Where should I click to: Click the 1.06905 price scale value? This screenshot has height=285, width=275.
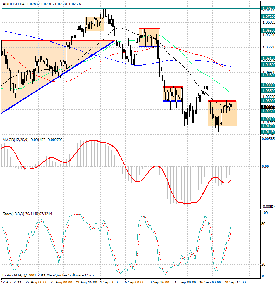(x=269, y=22)
